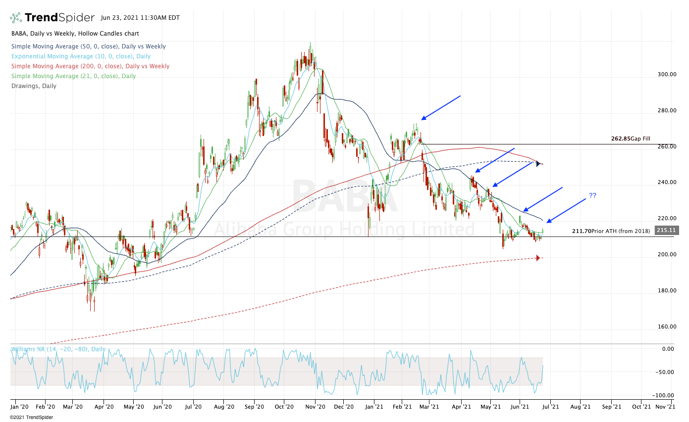The height and width of the screenshot is (422, 689).
Task: Click the red triangle marker ending the dashed 200 SMA
Action: [x=538, y=258]
